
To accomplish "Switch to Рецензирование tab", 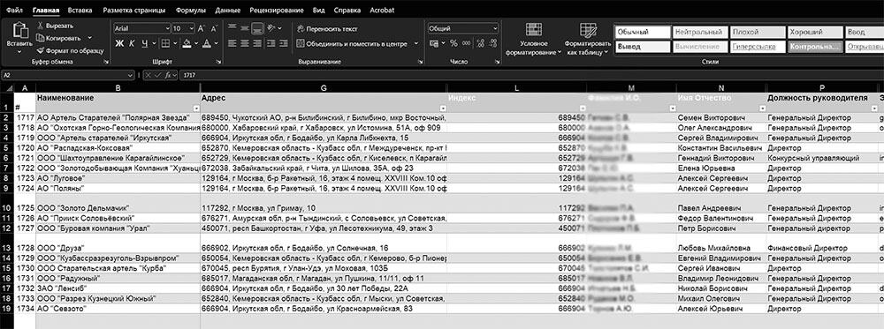I will [276, 11].
